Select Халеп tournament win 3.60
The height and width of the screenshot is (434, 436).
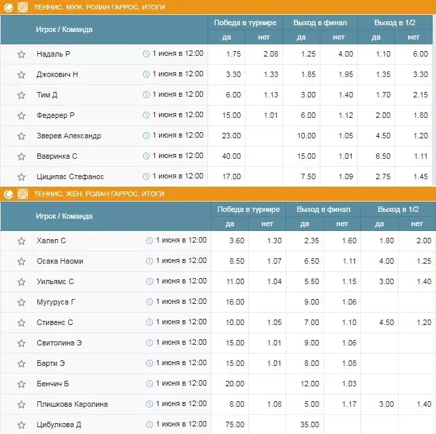(x=237, y=241)
